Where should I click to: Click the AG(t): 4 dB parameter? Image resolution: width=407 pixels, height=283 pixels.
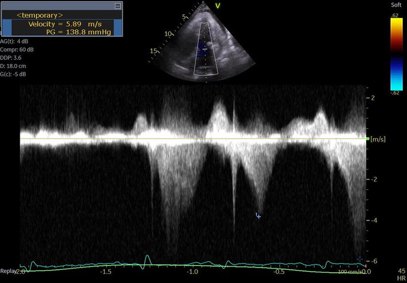coord(14,41)
